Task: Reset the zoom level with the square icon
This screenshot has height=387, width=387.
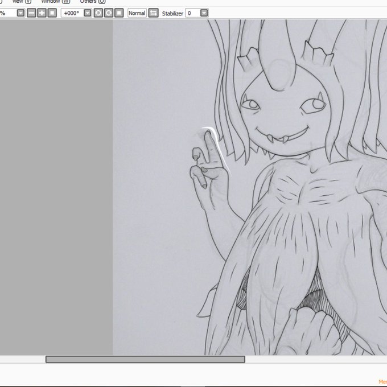Action: click(x=52, y=13)
